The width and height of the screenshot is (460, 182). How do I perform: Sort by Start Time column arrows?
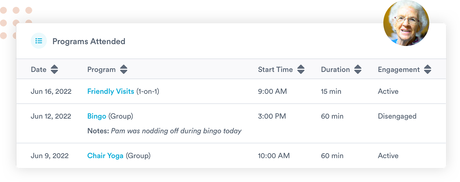pos(301,69)
